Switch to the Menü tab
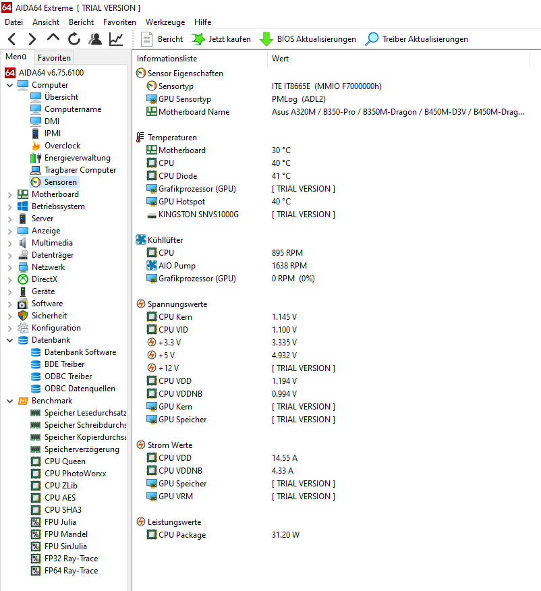This screenshot has height=591, width=541. [x=16, y=57]
